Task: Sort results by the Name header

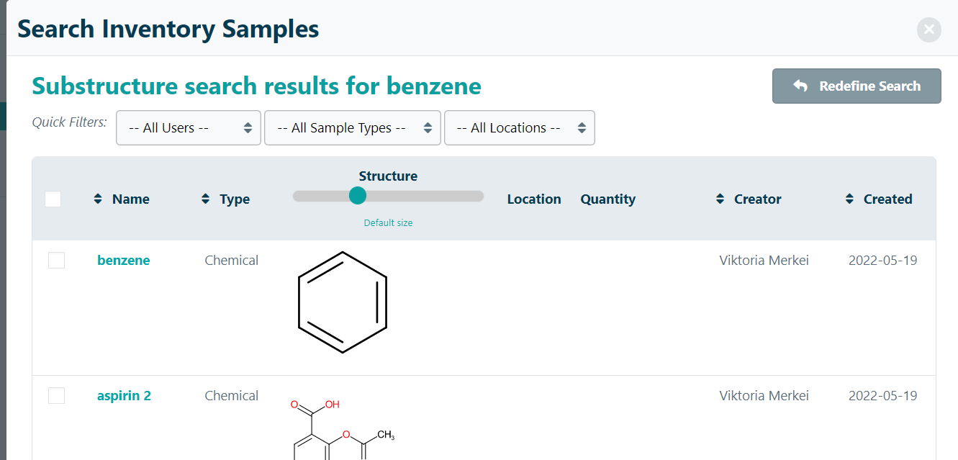Action: 131,199
